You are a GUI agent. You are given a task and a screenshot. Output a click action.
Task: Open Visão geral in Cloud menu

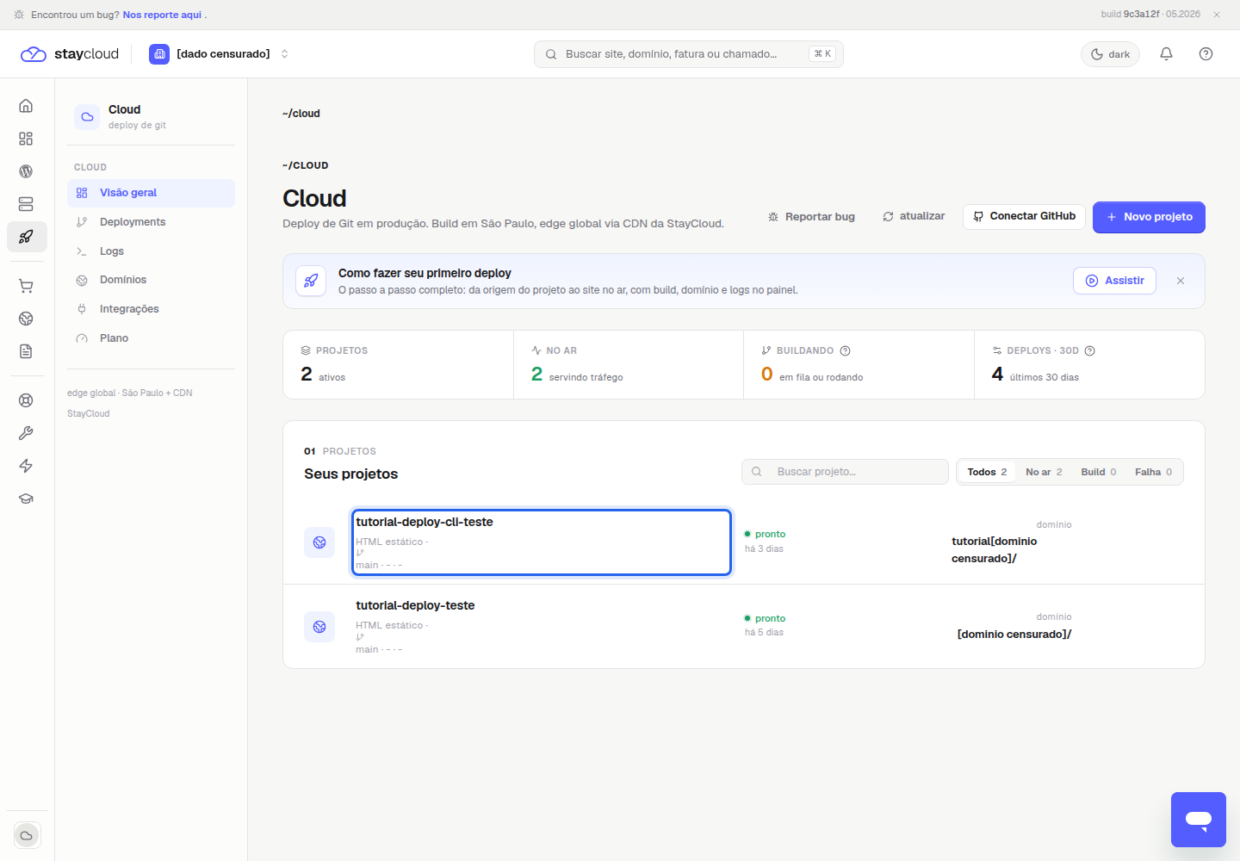(x=151, y=193)
